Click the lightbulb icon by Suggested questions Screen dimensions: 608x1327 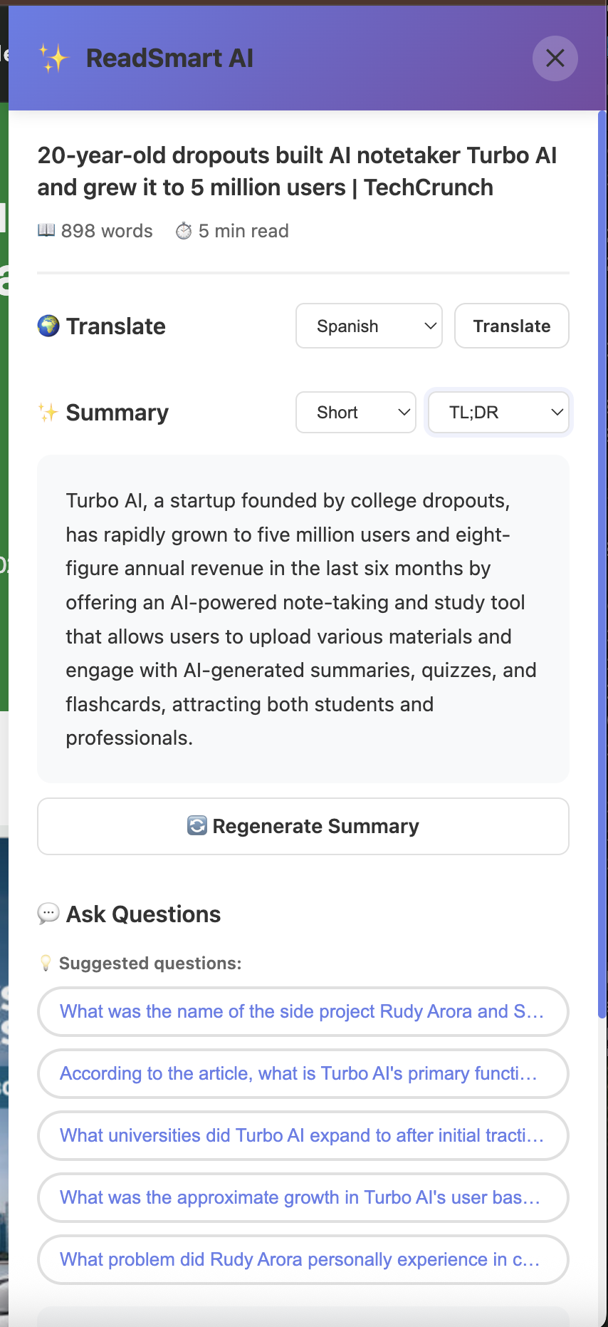(x=46, y=963)
